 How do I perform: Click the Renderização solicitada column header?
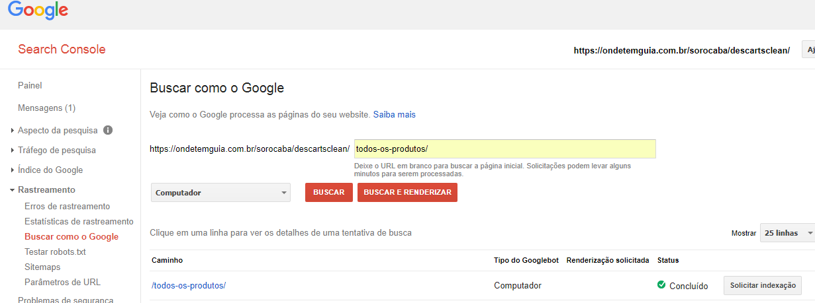tap(608, 260)
